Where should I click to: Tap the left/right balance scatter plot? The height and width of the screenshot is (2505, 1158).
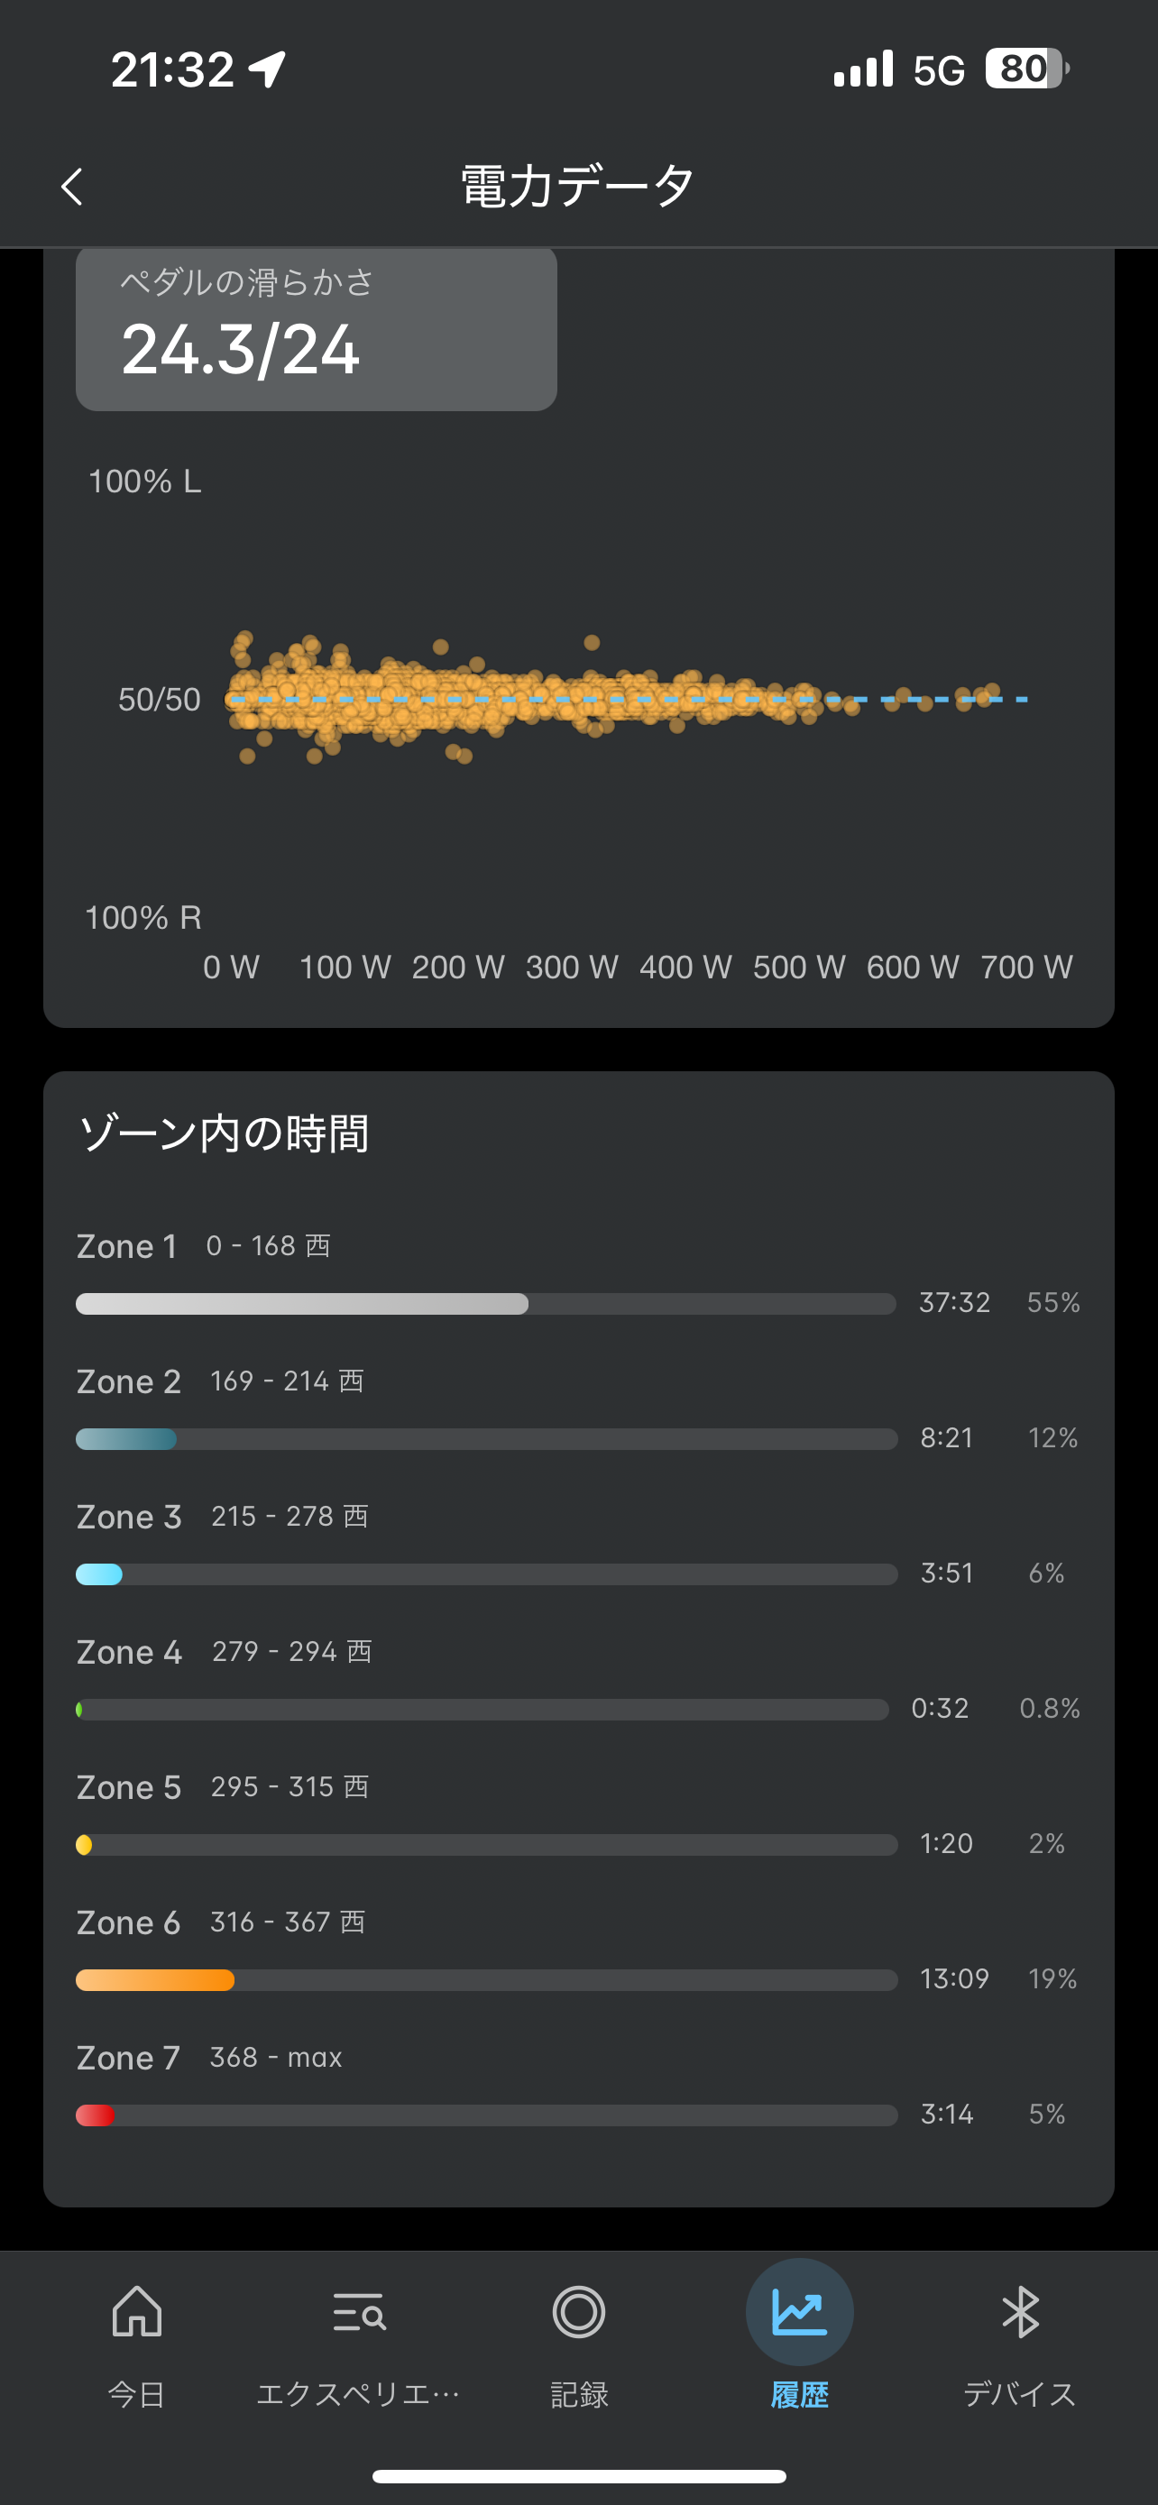622,700
